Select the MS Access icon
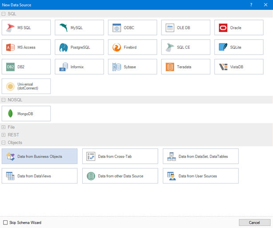Screen dimensions: 273x228 pos(10,47)
